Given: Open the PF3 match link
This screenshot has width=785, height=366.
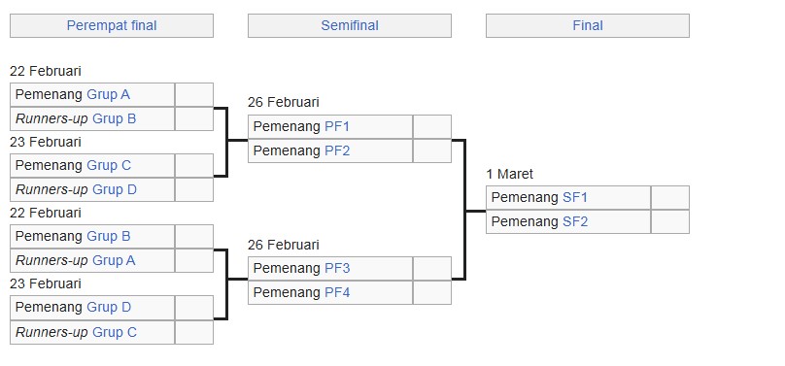Looking at the screenshot, I should pos(337,269).
